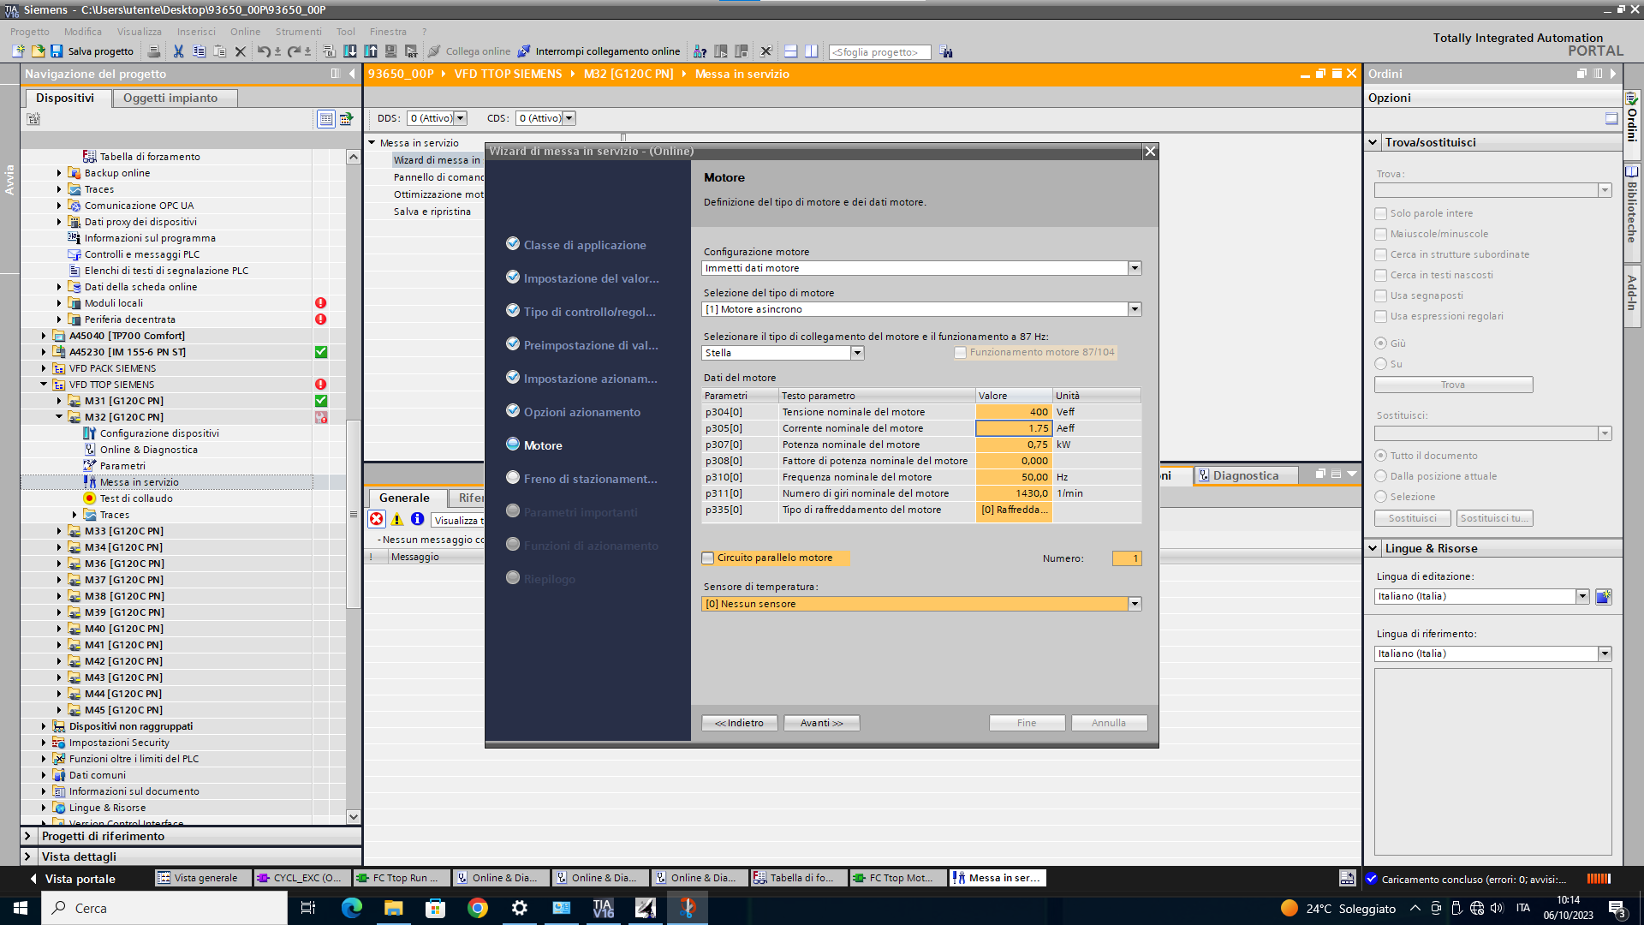Open the Selezione del tipo di motore dropdown
The image size is (1644, 925).
1135,309
